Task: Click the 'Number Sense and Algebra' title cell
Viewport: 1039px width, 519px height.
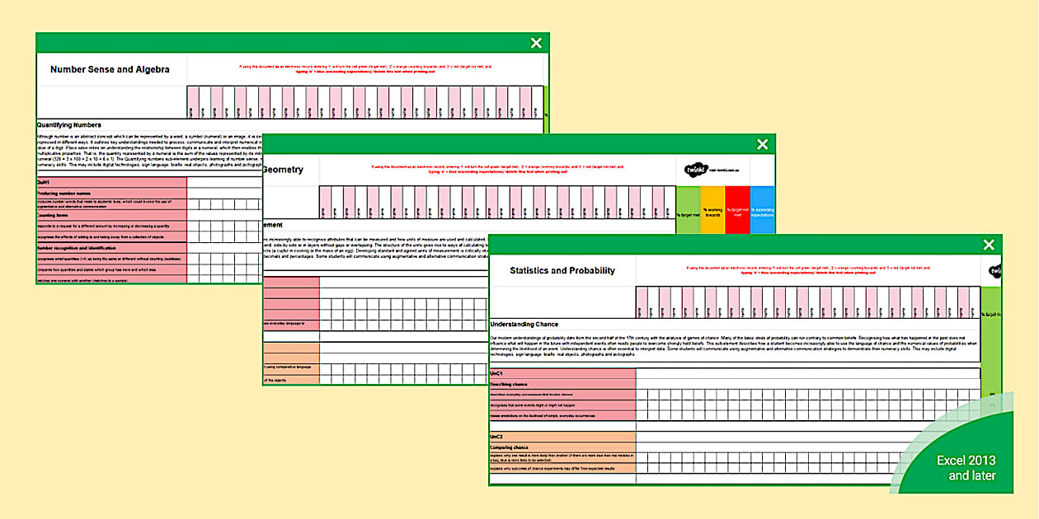Action: pyautogui.click(x=110, y=70)
